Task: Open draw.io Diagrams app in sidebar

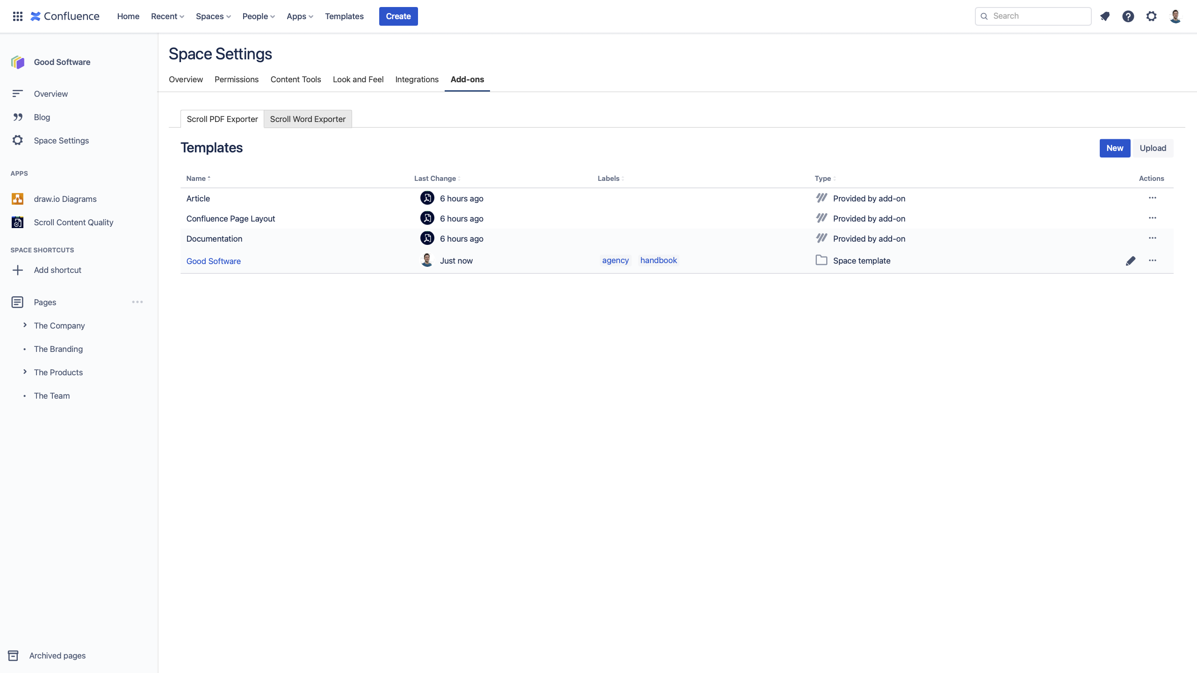Action: (65, 199)
